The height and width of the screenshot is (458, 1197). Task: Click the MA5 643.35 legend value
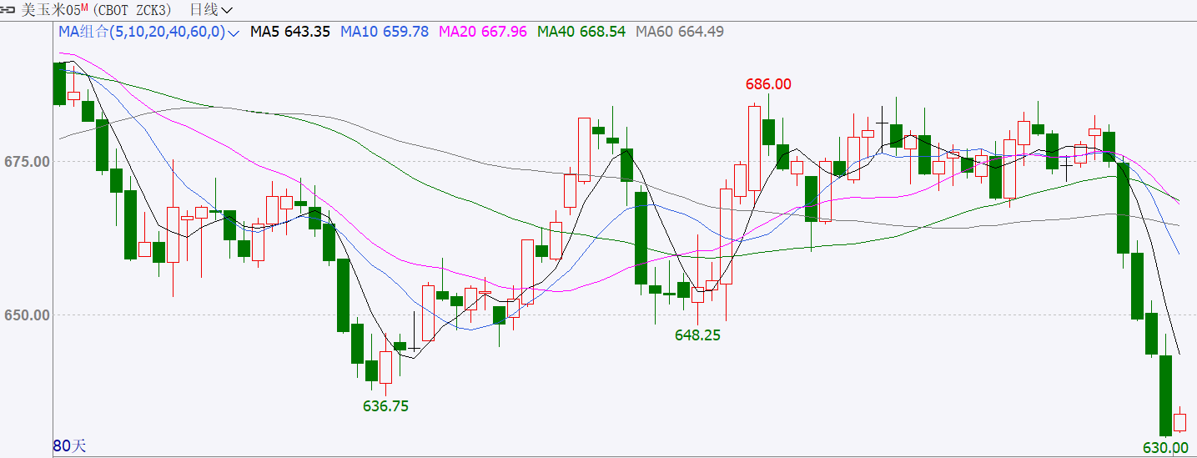(290, 32)
